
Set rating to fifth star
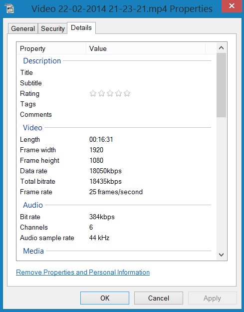[x=127, y=93]
